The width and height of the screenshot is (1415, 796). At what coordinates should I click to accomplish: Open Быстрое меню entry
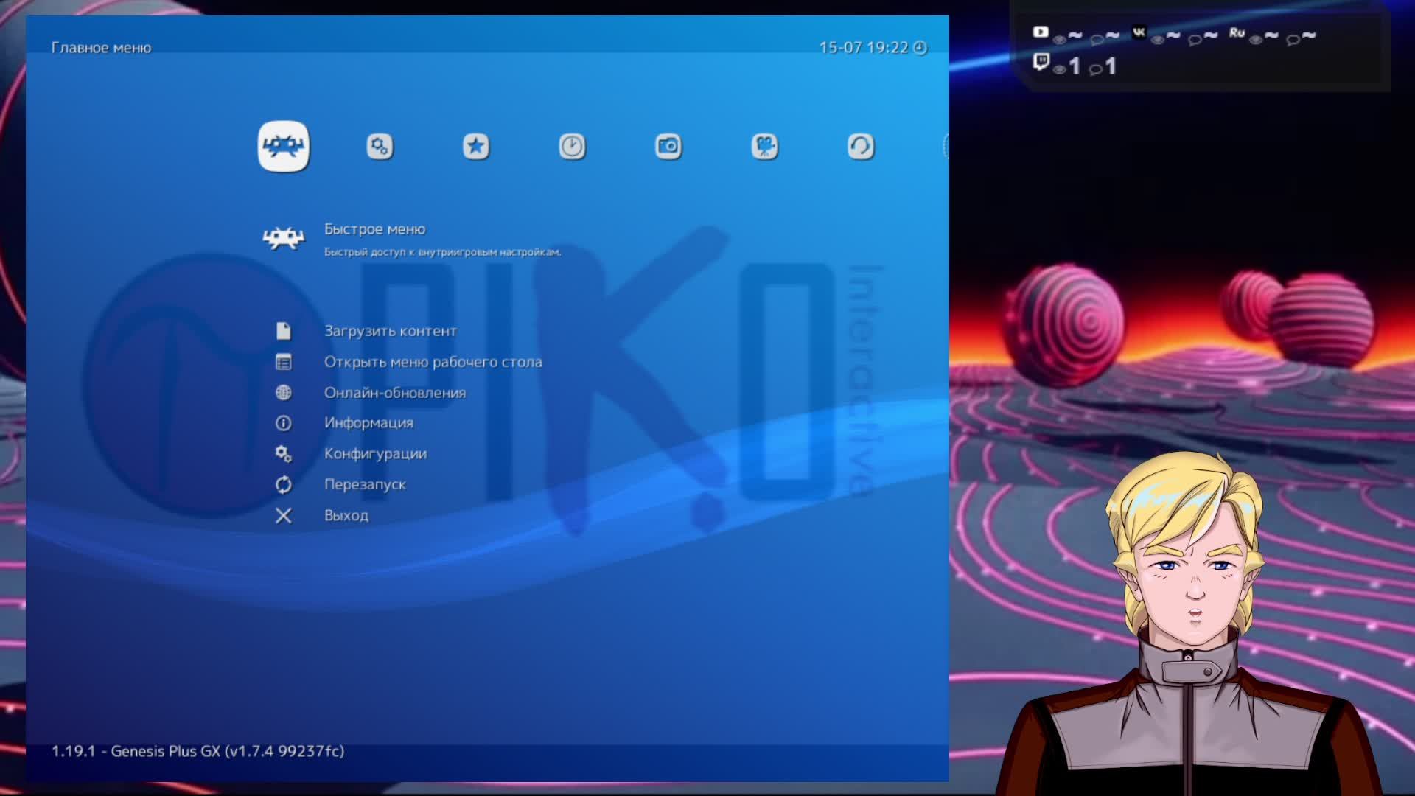[374, 229]
